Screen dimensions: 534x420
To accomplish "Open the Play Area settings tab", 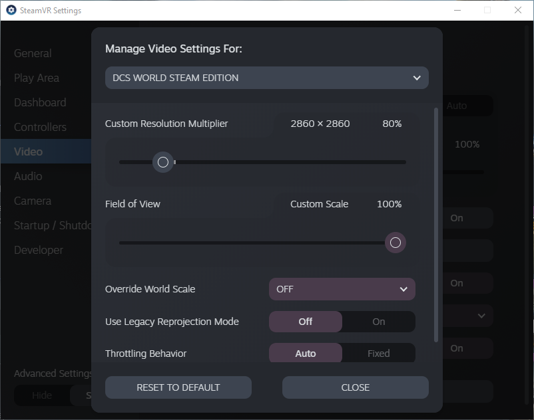I will 37,78.
